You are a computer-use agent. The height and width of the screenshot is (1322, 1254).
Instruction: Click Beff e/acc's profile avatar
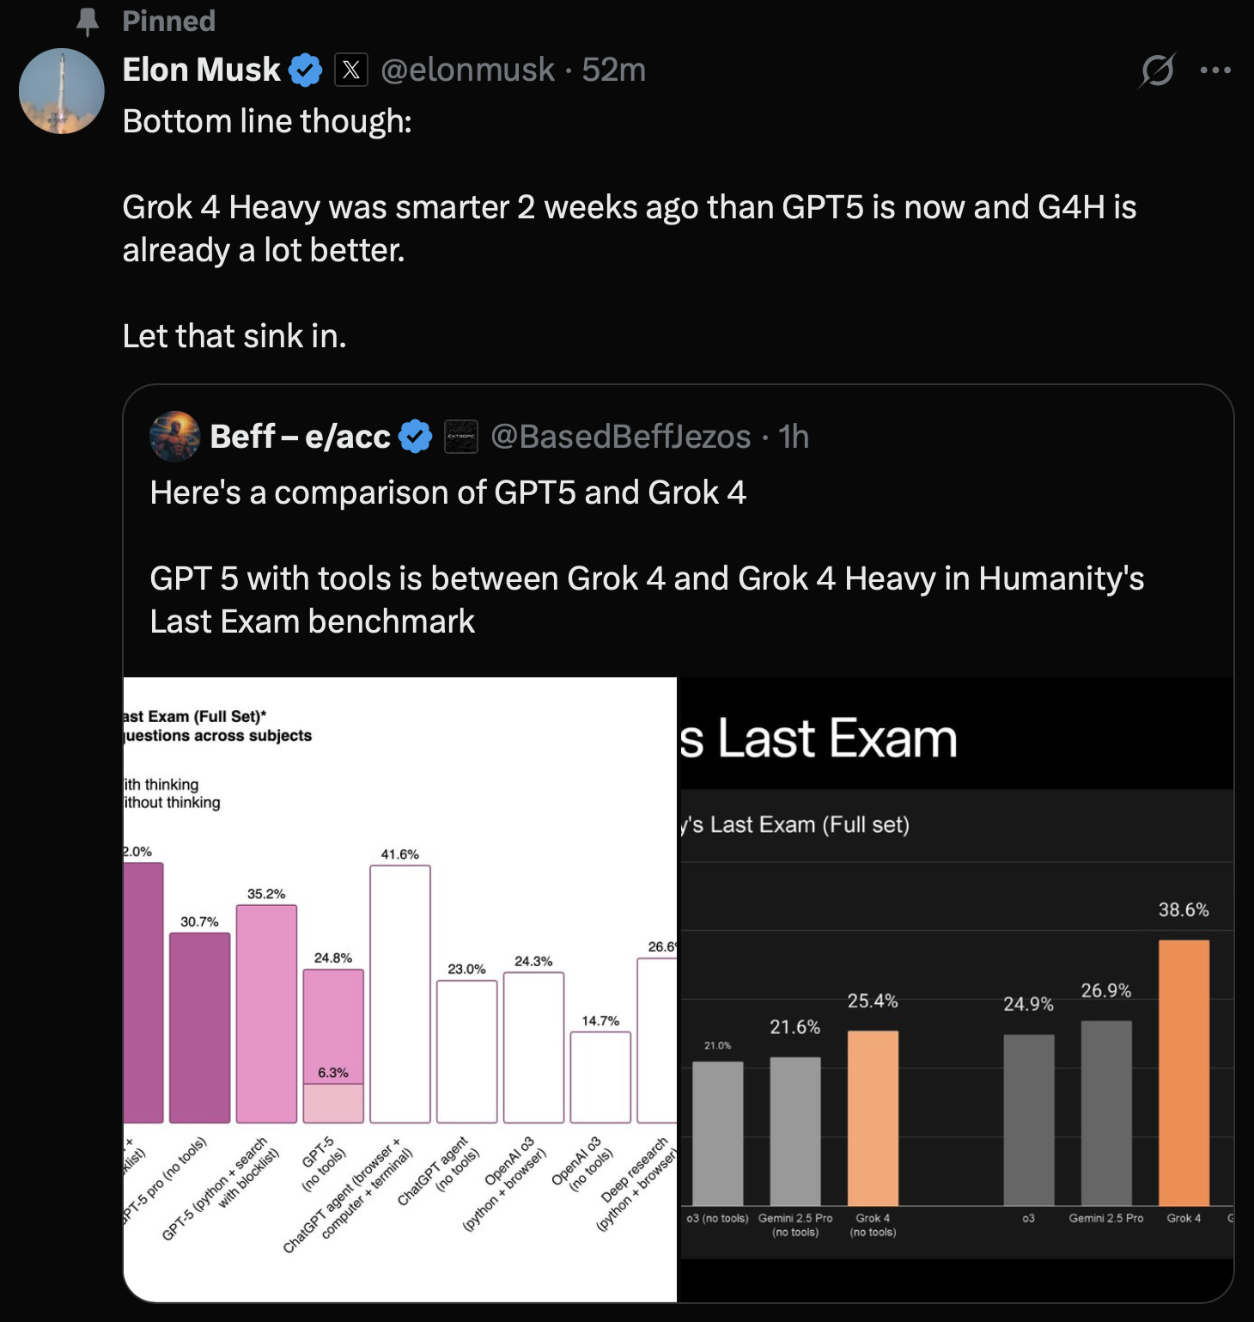175,437
